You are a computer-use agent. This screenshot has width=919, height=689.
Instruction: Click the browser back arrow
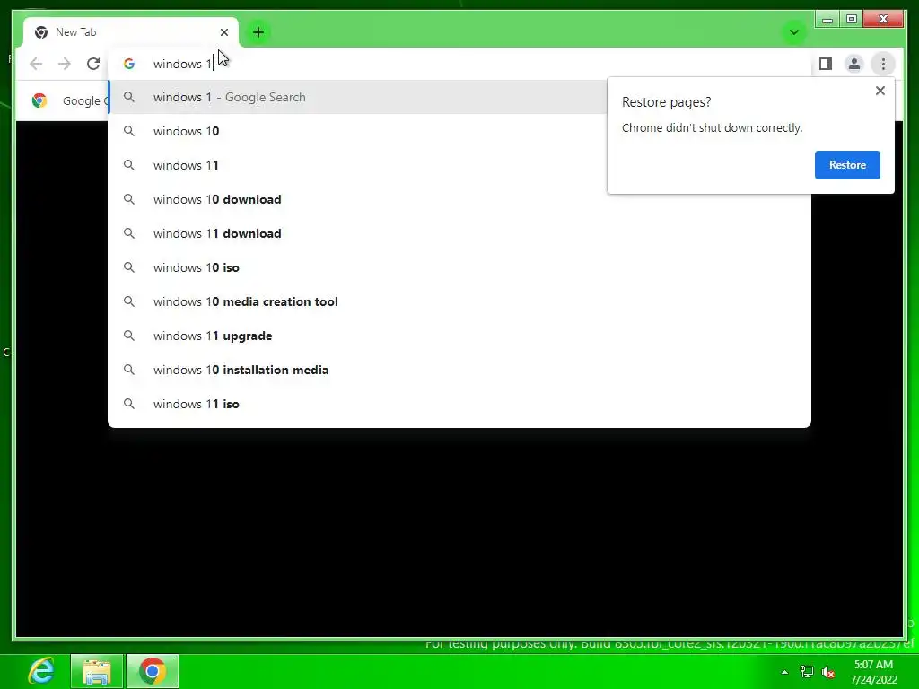pyautogui.click(x=36, y=64)
